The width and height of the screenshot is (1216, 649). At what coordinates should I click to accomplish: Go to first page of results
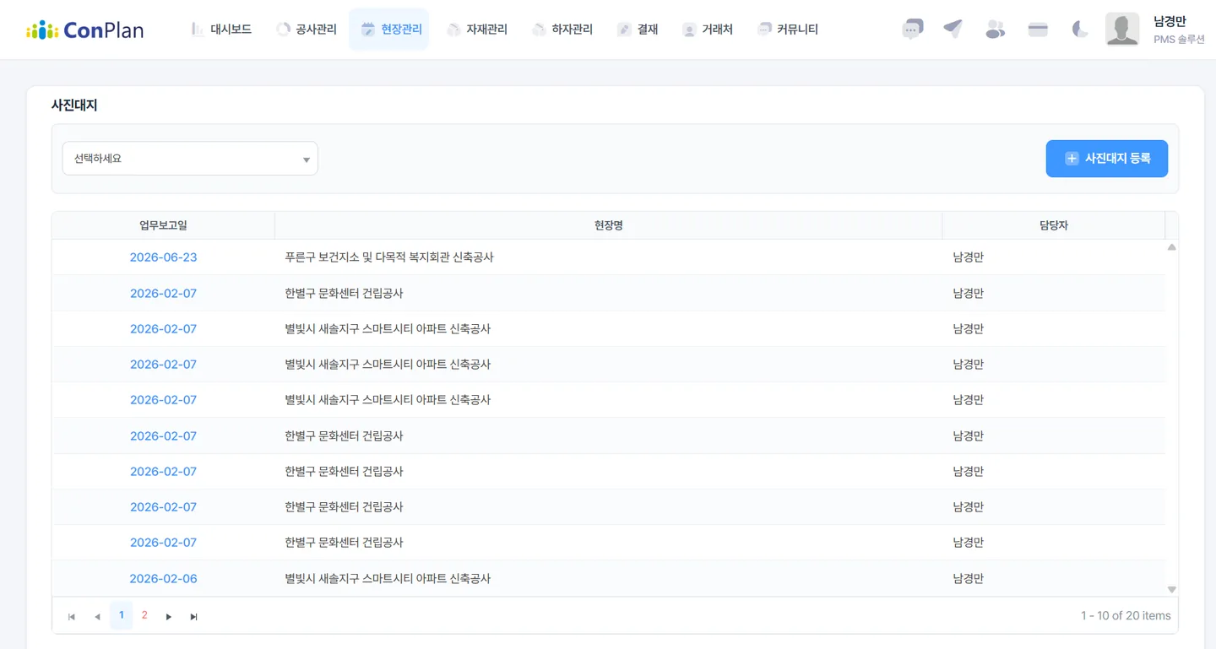tap(72, 617)
